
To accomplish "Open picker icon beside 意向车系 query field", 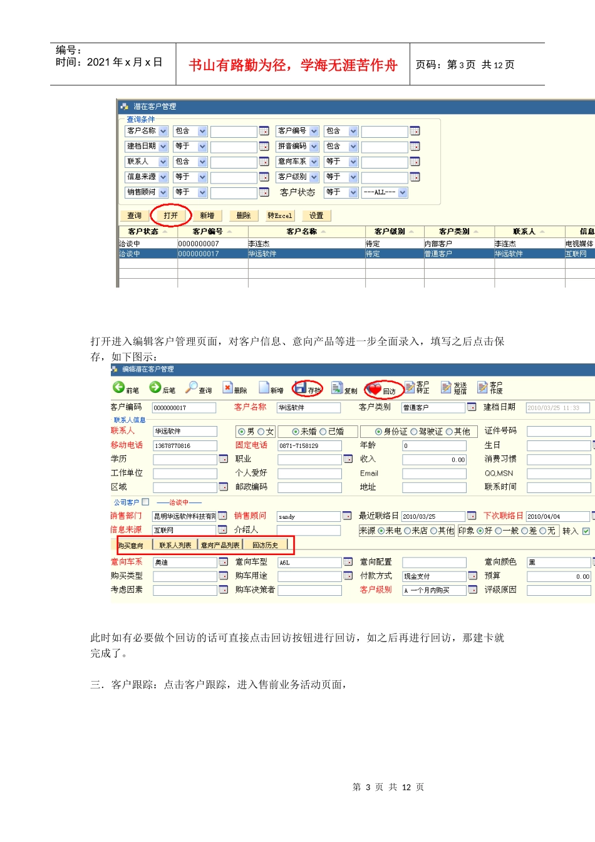I will tap(415, 162).
